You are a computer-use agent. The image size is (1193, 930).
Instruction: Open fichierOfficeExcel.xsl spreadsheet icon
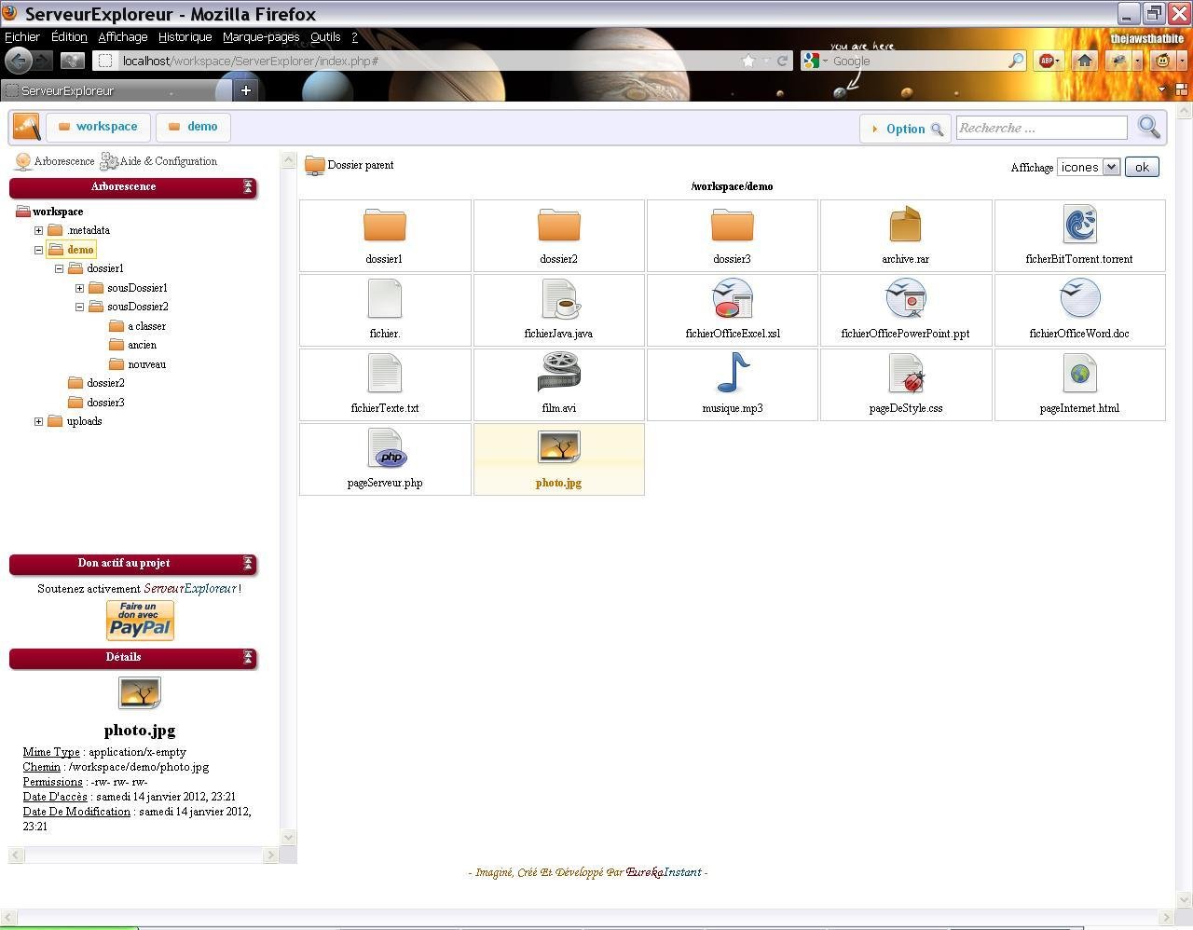732,300
